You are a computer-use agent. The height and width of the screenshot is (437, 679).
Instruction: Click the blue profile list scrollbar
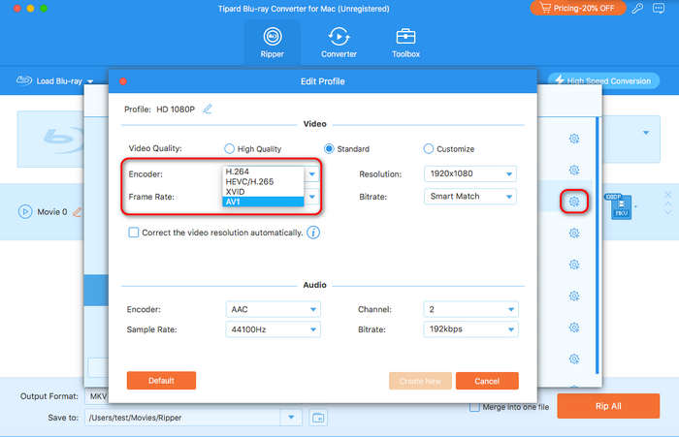597,245
